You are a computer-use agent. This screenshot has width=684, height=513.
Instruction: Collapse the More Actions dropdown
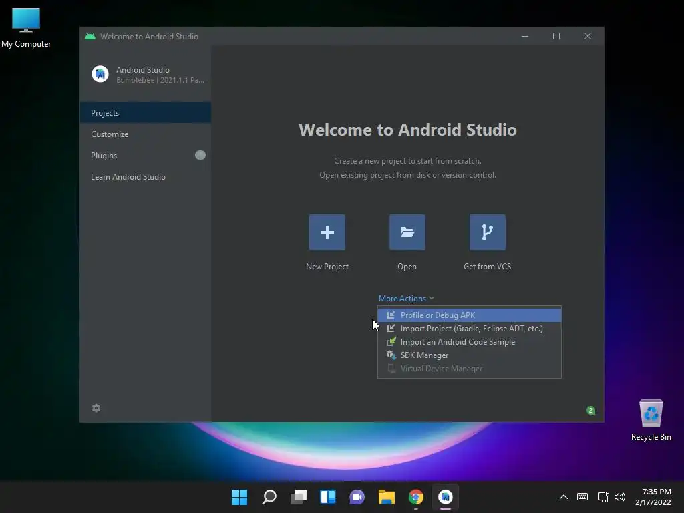click(x=406, y=299)
